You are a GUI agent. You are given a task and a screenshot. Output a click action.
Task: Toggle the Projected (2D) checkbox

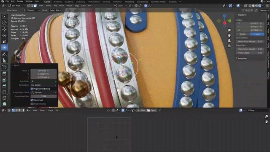coord(32,104)
